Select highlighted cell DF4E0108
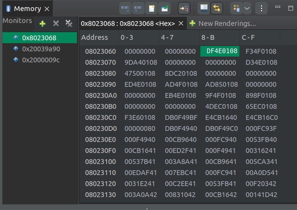 pos(220,51)
